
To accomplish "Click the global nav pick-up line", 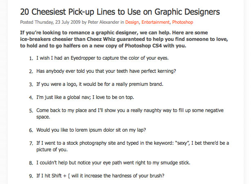I will [x=85, y=97].
